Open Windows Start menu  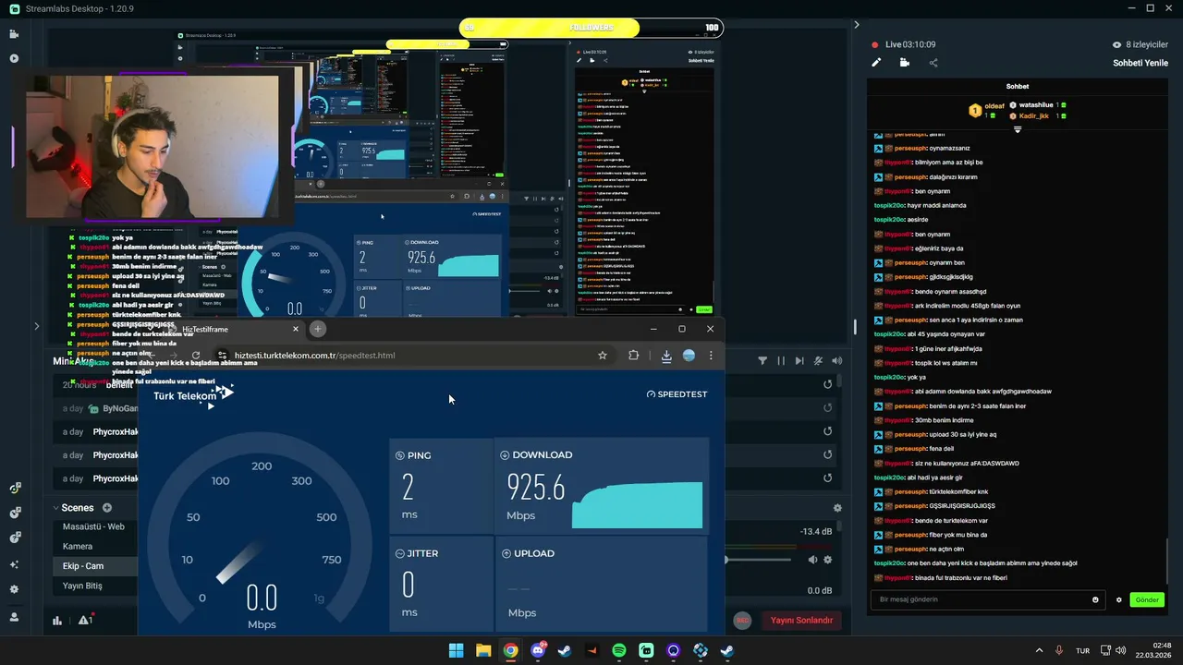(456, 650)
